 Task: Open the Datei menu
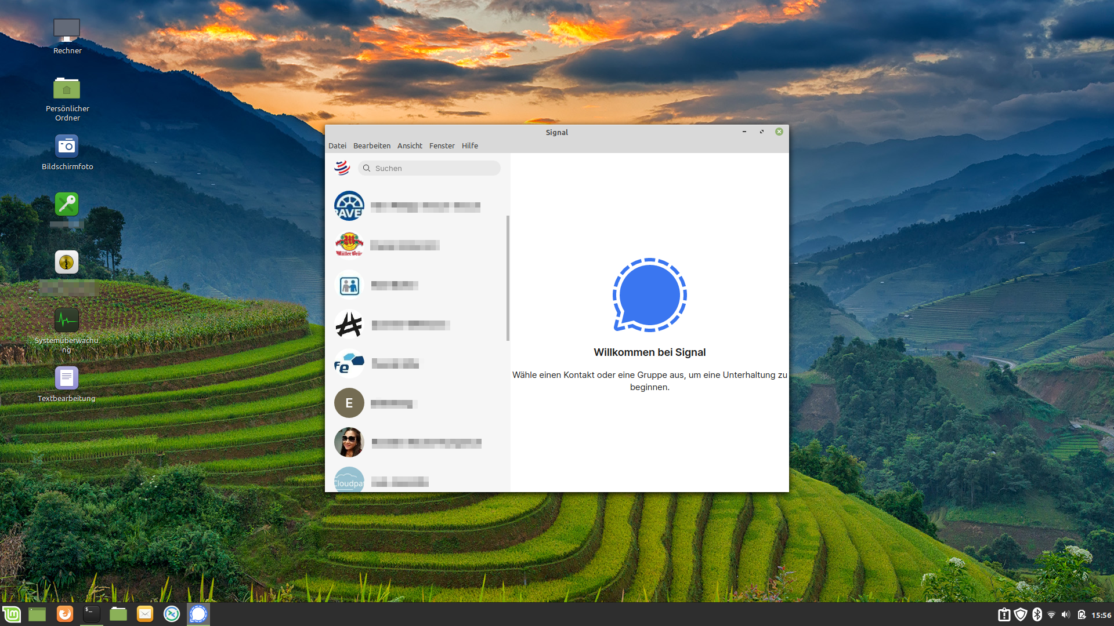[x=337, y=145]
